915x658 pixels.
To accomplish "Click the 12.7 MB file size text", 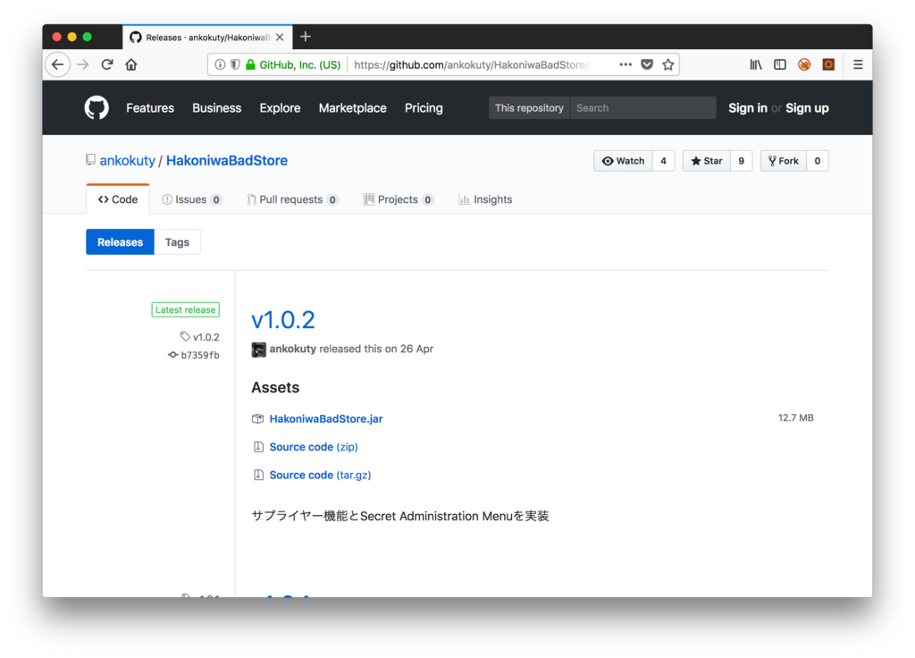I will point(796,418).
